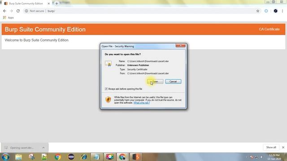The image size is (287, 161).
Task: Go forward in browser history
Action: (x=11, y=11)
